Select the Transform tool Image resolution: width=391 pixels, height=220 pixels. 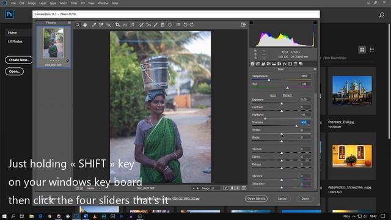click(132, 24)
